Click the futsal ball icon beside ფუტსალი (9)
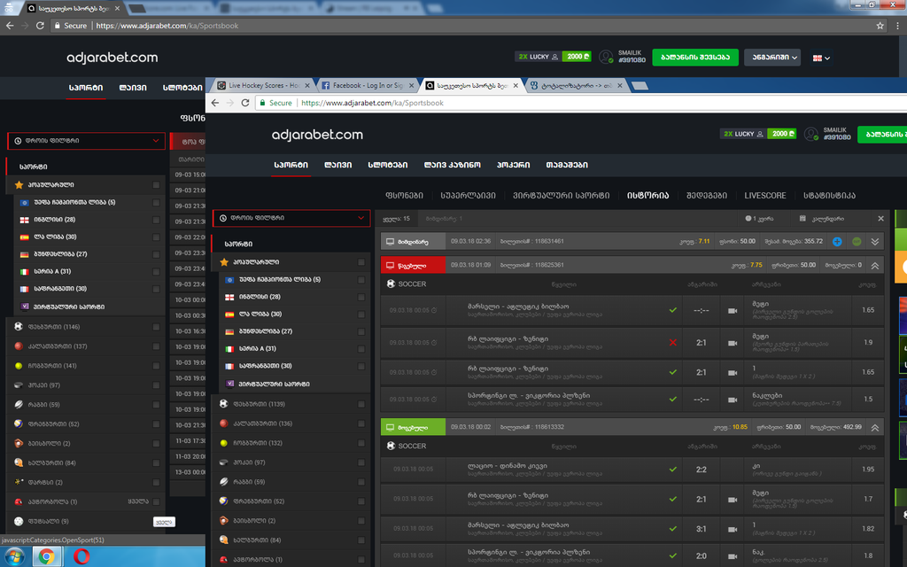This screenshot has height=567, width=907. pyautogui.click(x=19, y=521)
